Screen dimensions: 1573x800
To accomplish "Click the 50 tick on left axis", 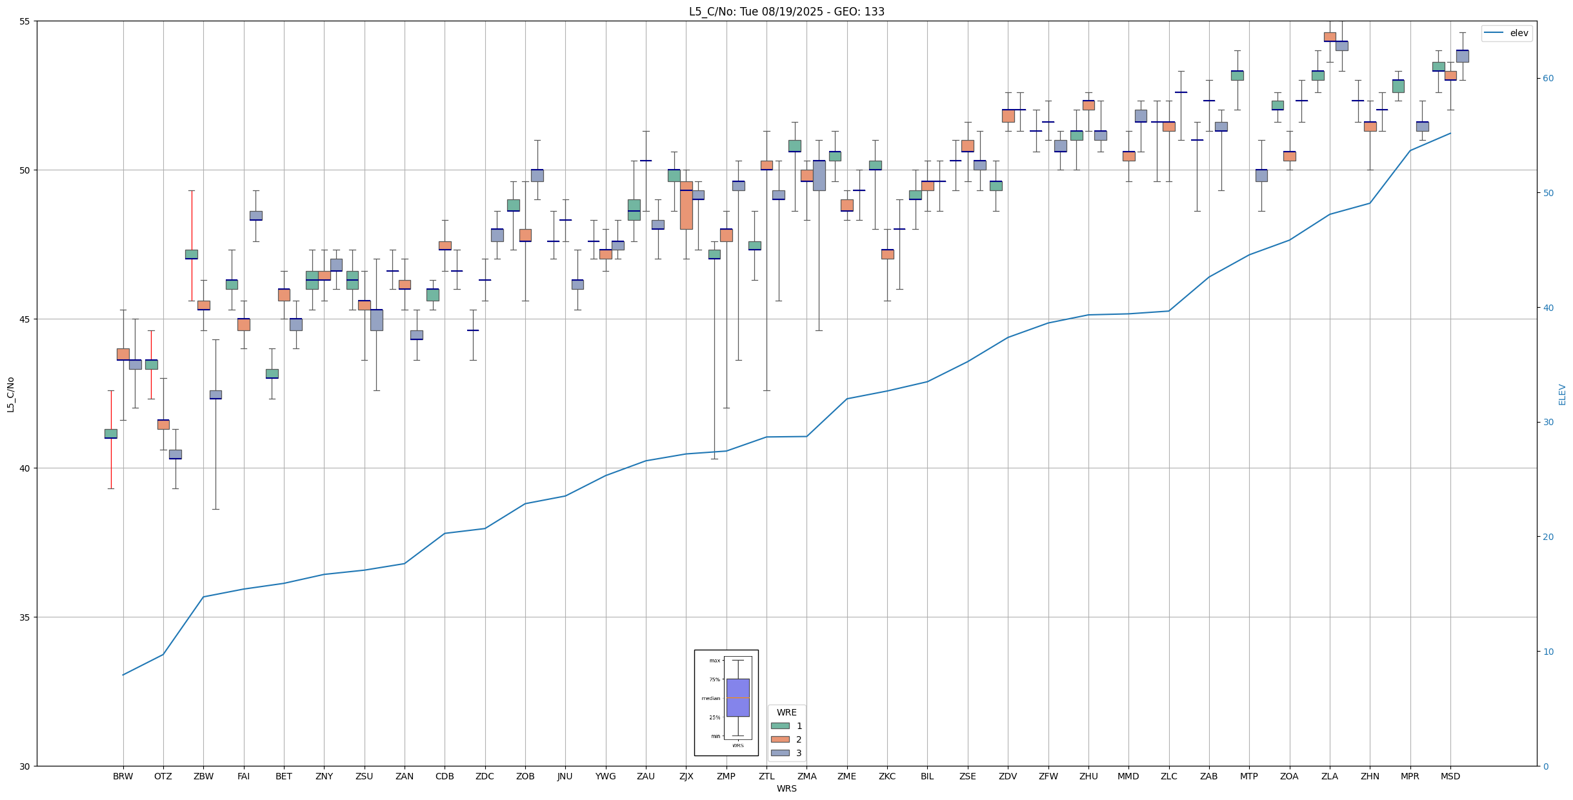I will pos(26,170).
